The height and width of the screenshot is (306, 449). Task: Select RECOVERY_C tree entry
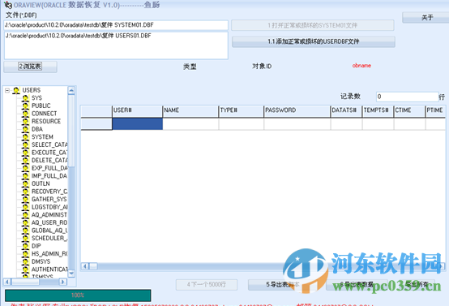49,192
